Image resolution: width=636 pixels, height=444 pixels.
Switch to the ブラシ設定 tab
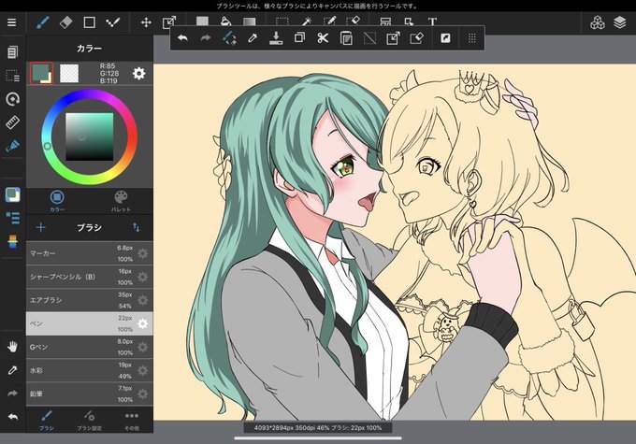pos(89,420)
